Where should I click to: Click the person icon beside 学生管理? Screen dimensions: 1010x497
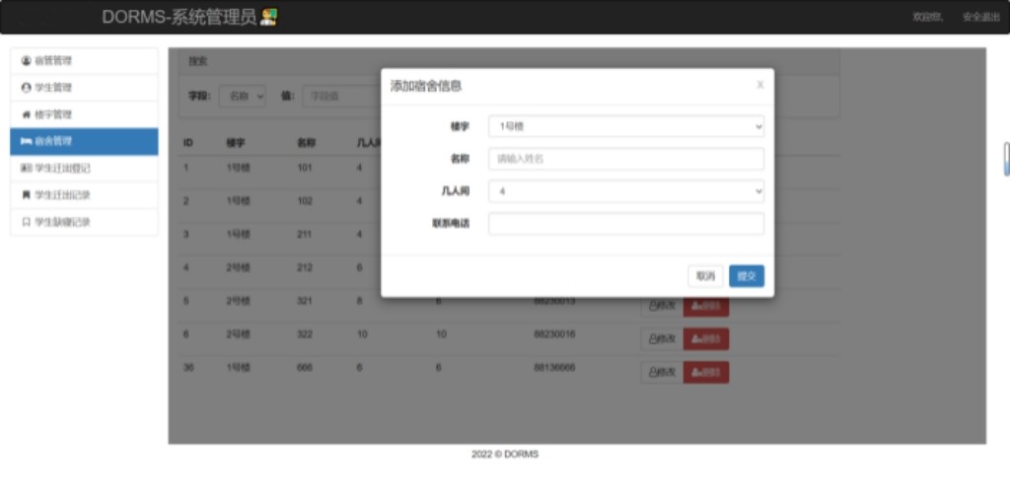[27, 88]
